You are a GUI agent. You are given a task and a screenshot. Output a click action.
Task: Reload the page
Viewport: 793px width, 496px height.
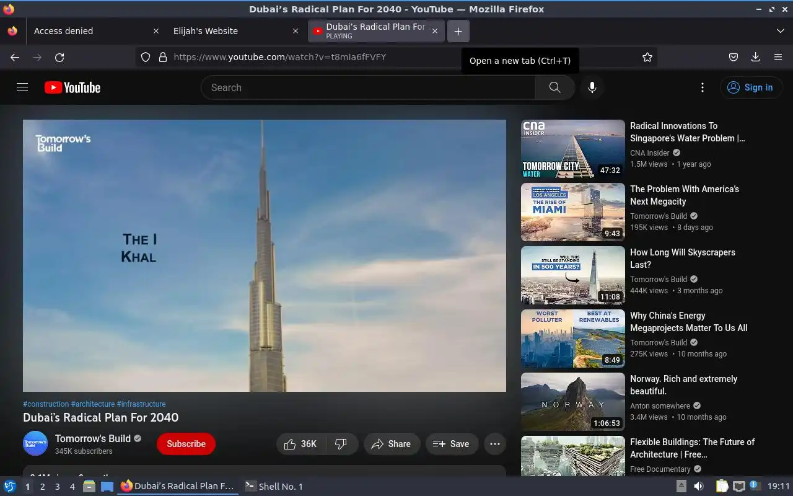59,57
